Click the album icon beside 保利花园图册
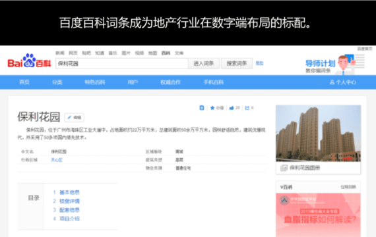Screen dimensions: 376x237 284,168
